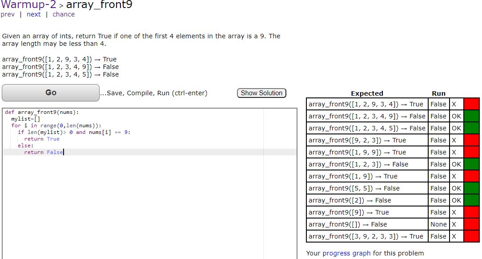Screen dimensions: 482x259
Task: Select expected row [2] → False
Action: 367,200
